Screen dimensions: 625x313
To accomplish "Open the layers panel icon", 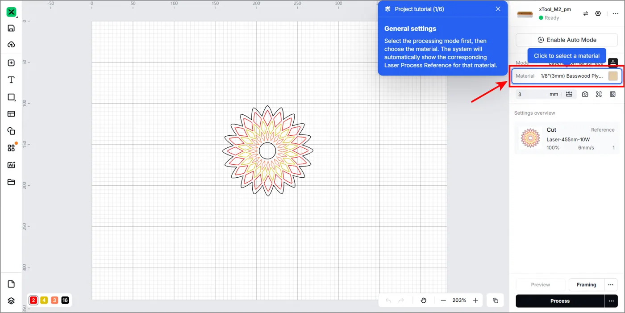I will point(11,301).
